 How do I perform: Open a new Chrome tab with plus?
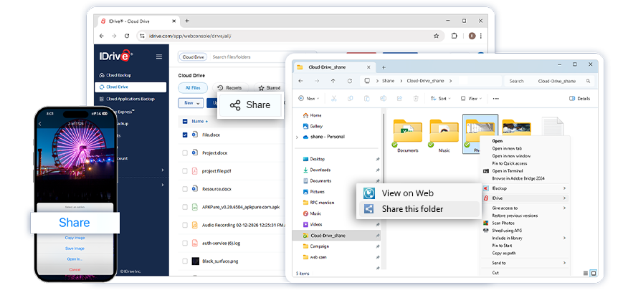(x=187, y=21)
